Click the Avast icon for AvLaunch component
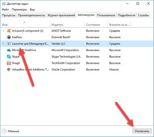Image resolution: width=154 pixels, height=137 pixels. pos(9,31)
